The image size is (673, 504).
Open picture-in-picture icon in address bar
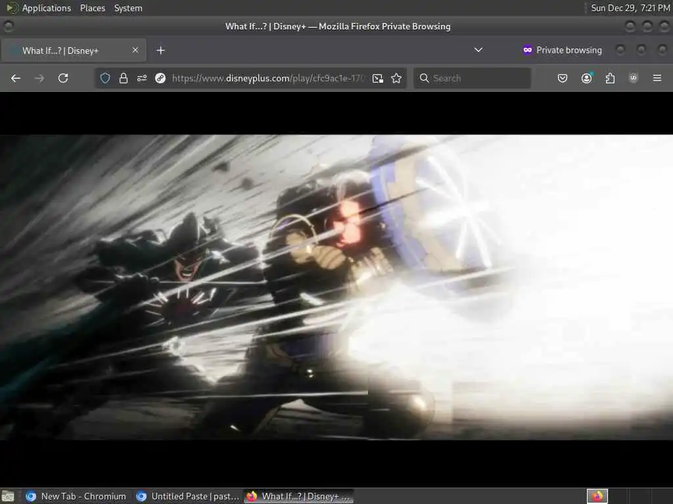click(x=378, y=78)
